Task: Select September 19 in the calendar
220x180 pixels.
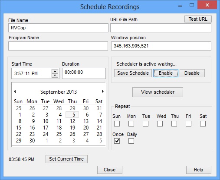Action: tap(72, 128)
